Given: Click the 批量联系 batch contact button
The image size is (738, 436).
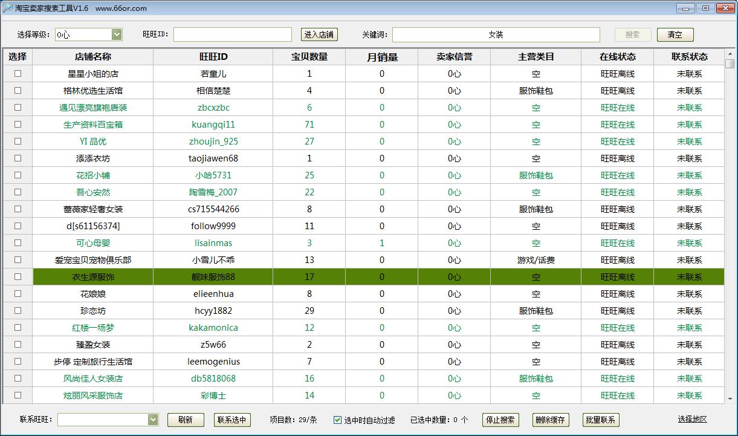Looking at the screenshot, I should click(600, 420).
